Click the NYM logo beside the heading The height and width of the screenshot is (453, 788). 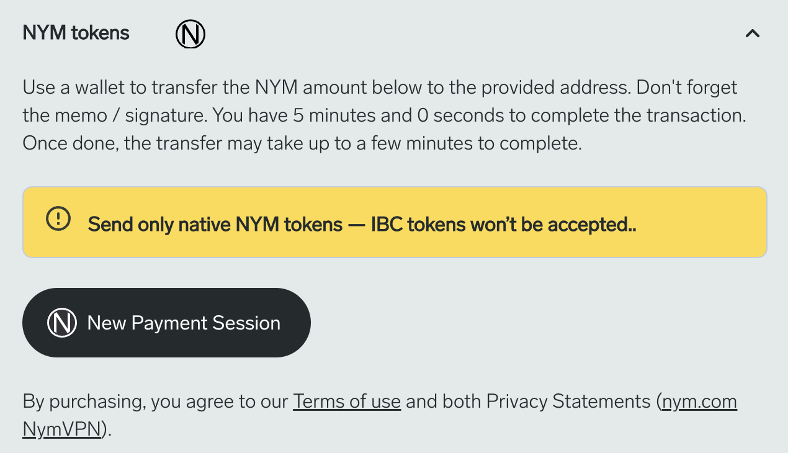(190, 34)
